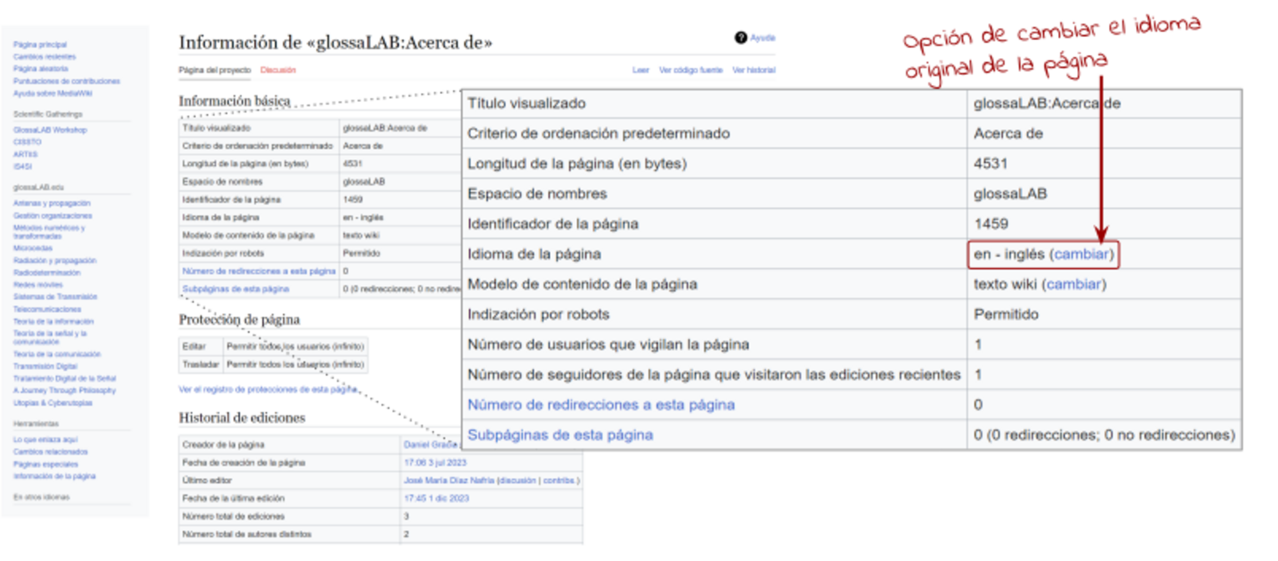The width and height of the screenshot is (1278, 561).
Task: Open Microondas sidebar link
Action: [x=33, y=248]
